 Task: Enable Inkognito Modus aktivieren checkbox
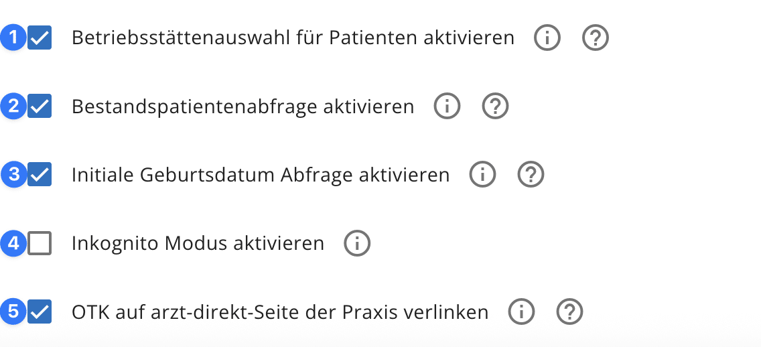tap(40, 244)
